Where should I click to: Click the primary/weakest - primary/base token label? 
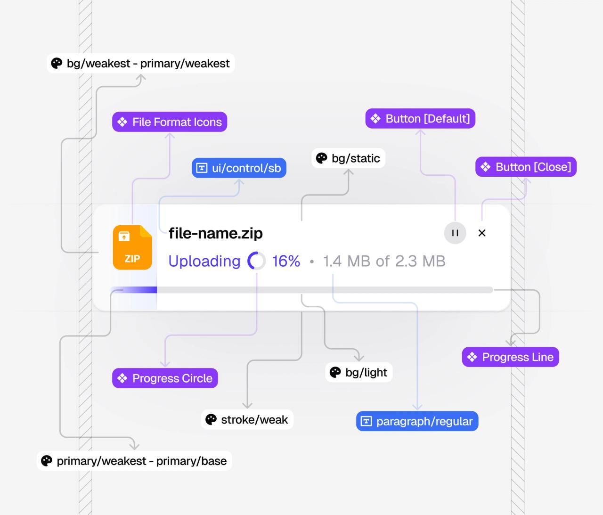134,461
